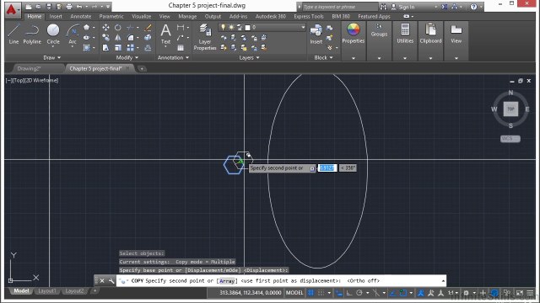Open the Clipboard panel button
Image resolution: width=540 pixels, height=303 pixels.
[x=430, y=34]
